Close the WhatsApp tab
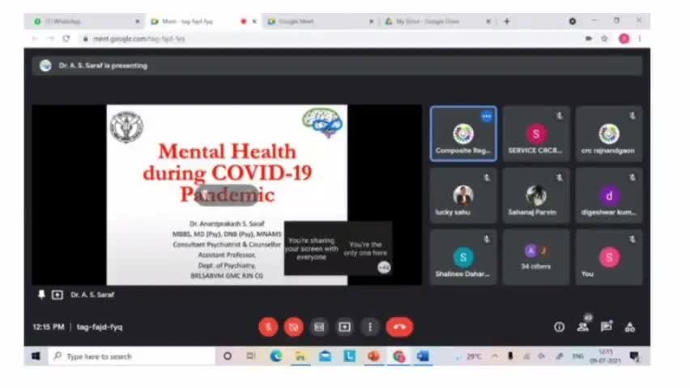Viewport: 690px width, 388px height. pos(138,21)
